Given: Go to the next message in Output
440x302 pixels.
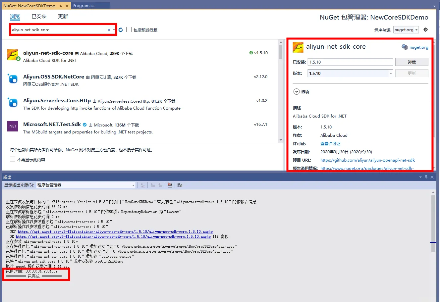Looking at the screenshot, I should coord(160,185).
